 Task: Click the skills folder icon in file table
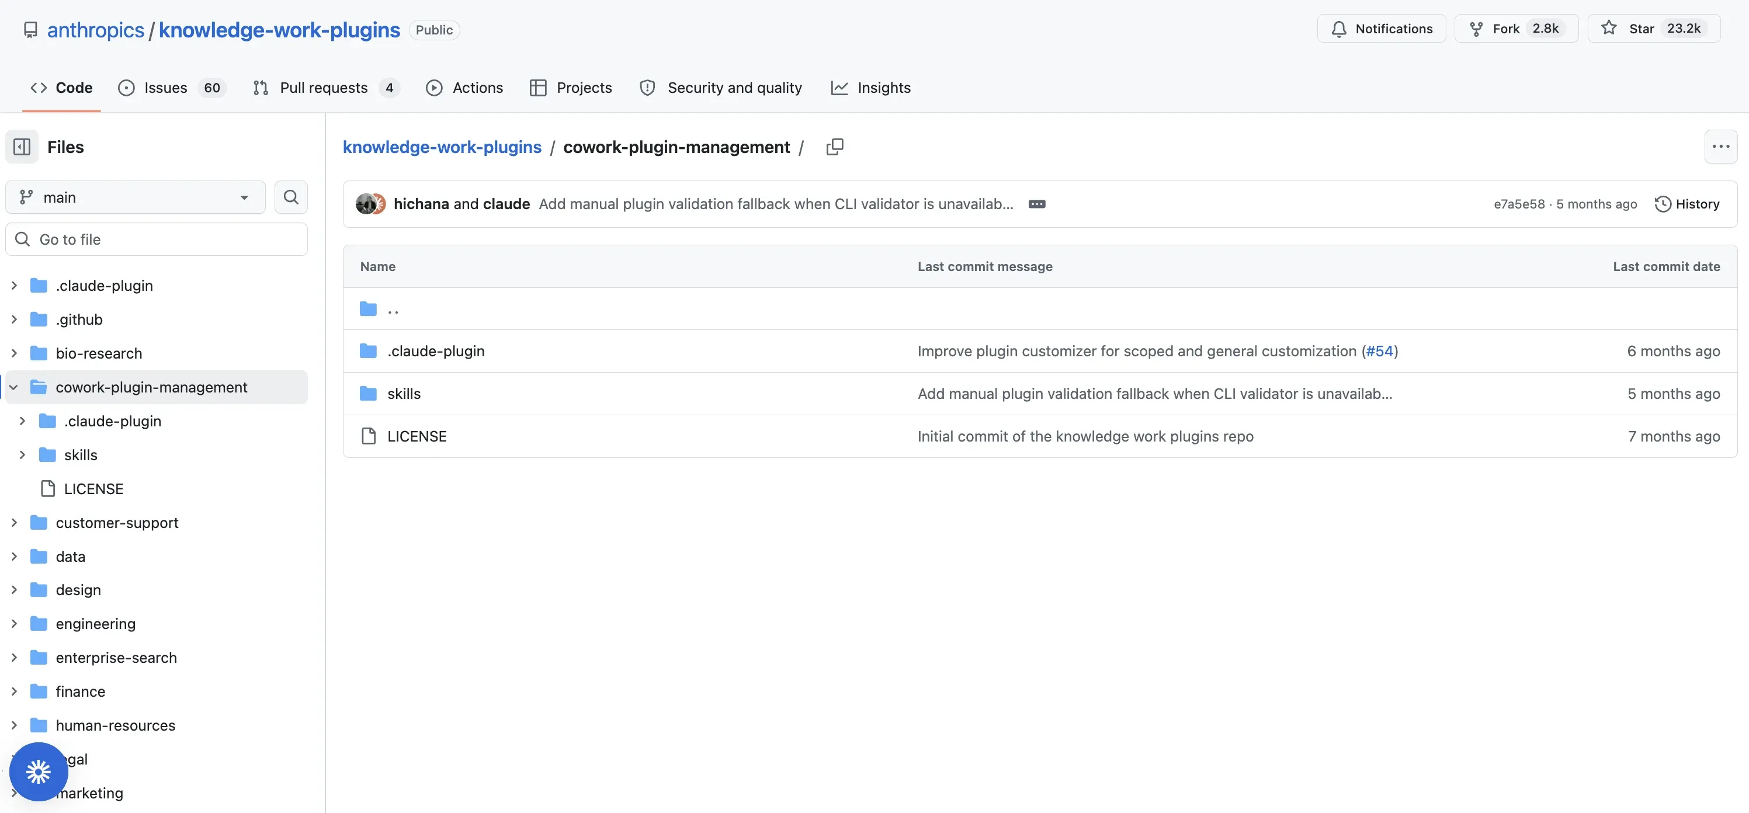tap(368, 394)
